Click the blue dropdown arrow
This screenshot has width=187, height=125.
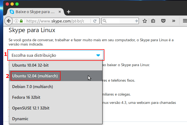tap(98, 55)
